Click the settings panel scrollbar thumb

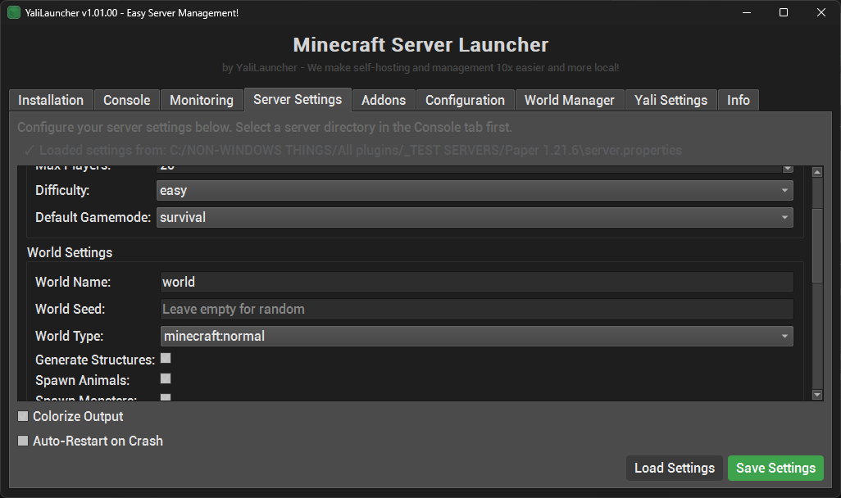point(817,246)
